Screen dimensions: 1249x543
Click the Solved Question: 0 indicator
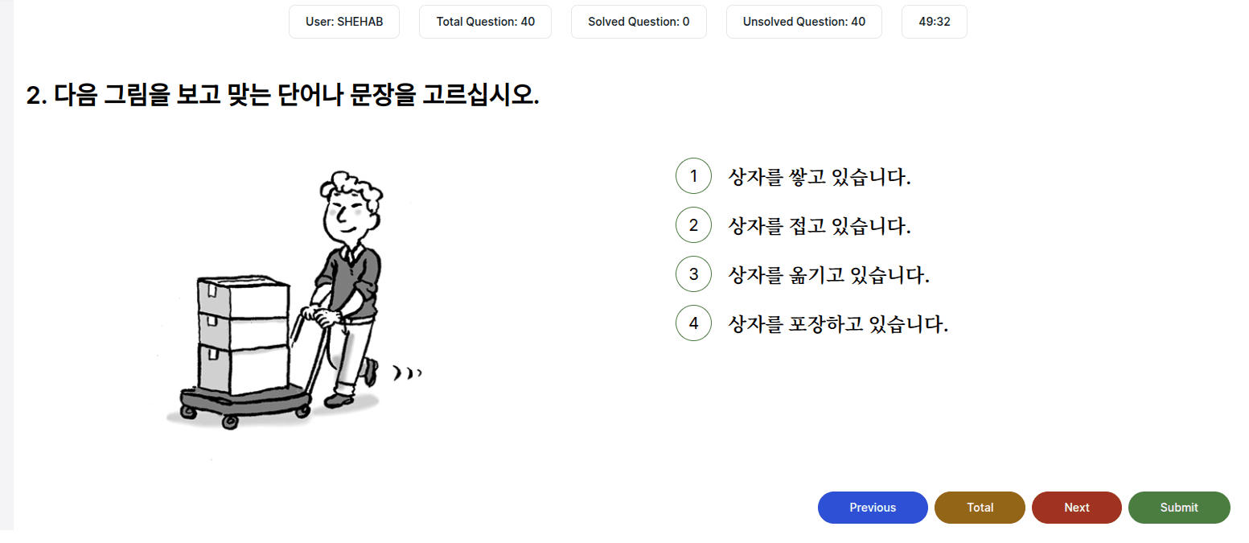click(x=639, y=22)
